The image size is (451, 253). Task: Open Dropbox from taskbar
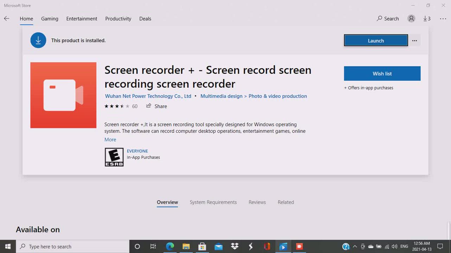(x=235, y=246)
